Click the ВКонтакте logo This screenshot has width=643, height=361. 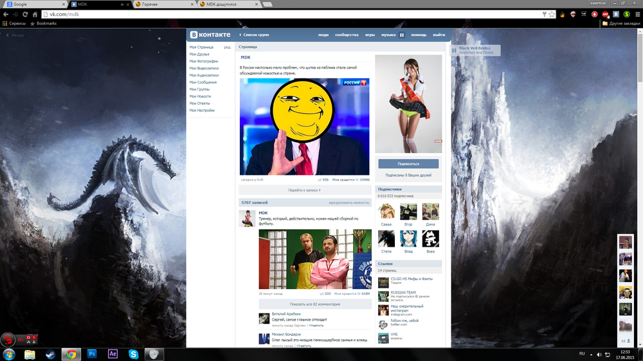[x=210, y=35]
